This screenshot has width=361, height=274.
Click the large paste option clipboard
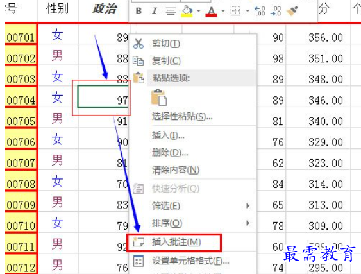159,98
